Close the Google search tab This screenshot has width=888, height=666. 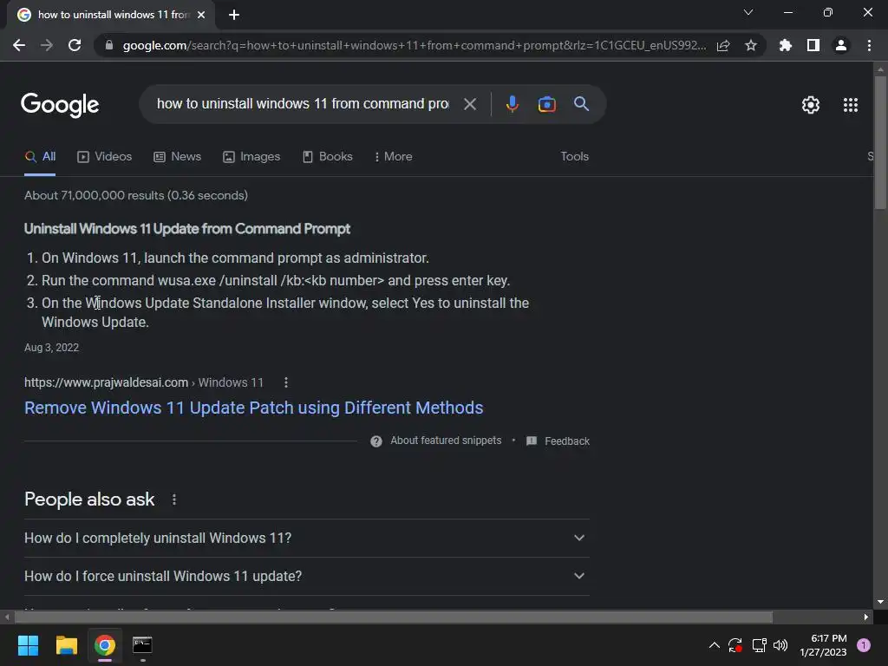[201, 15]
